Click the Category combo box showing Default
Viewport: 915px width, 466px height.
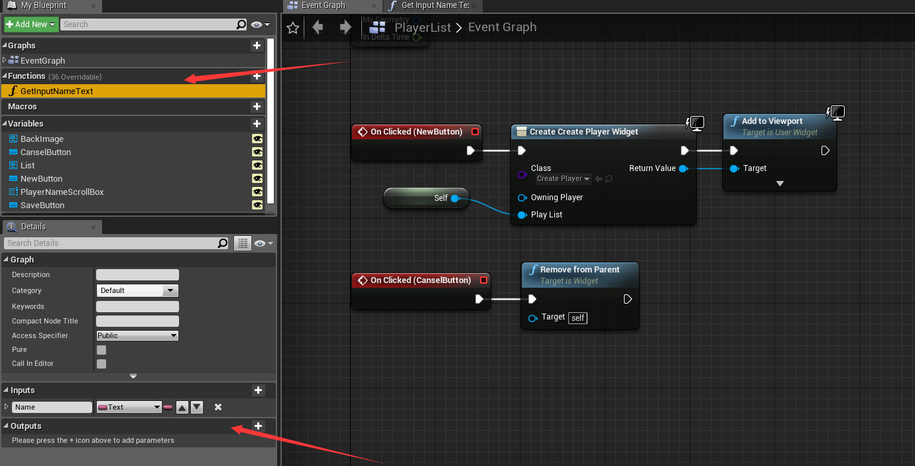click(137, 290)
